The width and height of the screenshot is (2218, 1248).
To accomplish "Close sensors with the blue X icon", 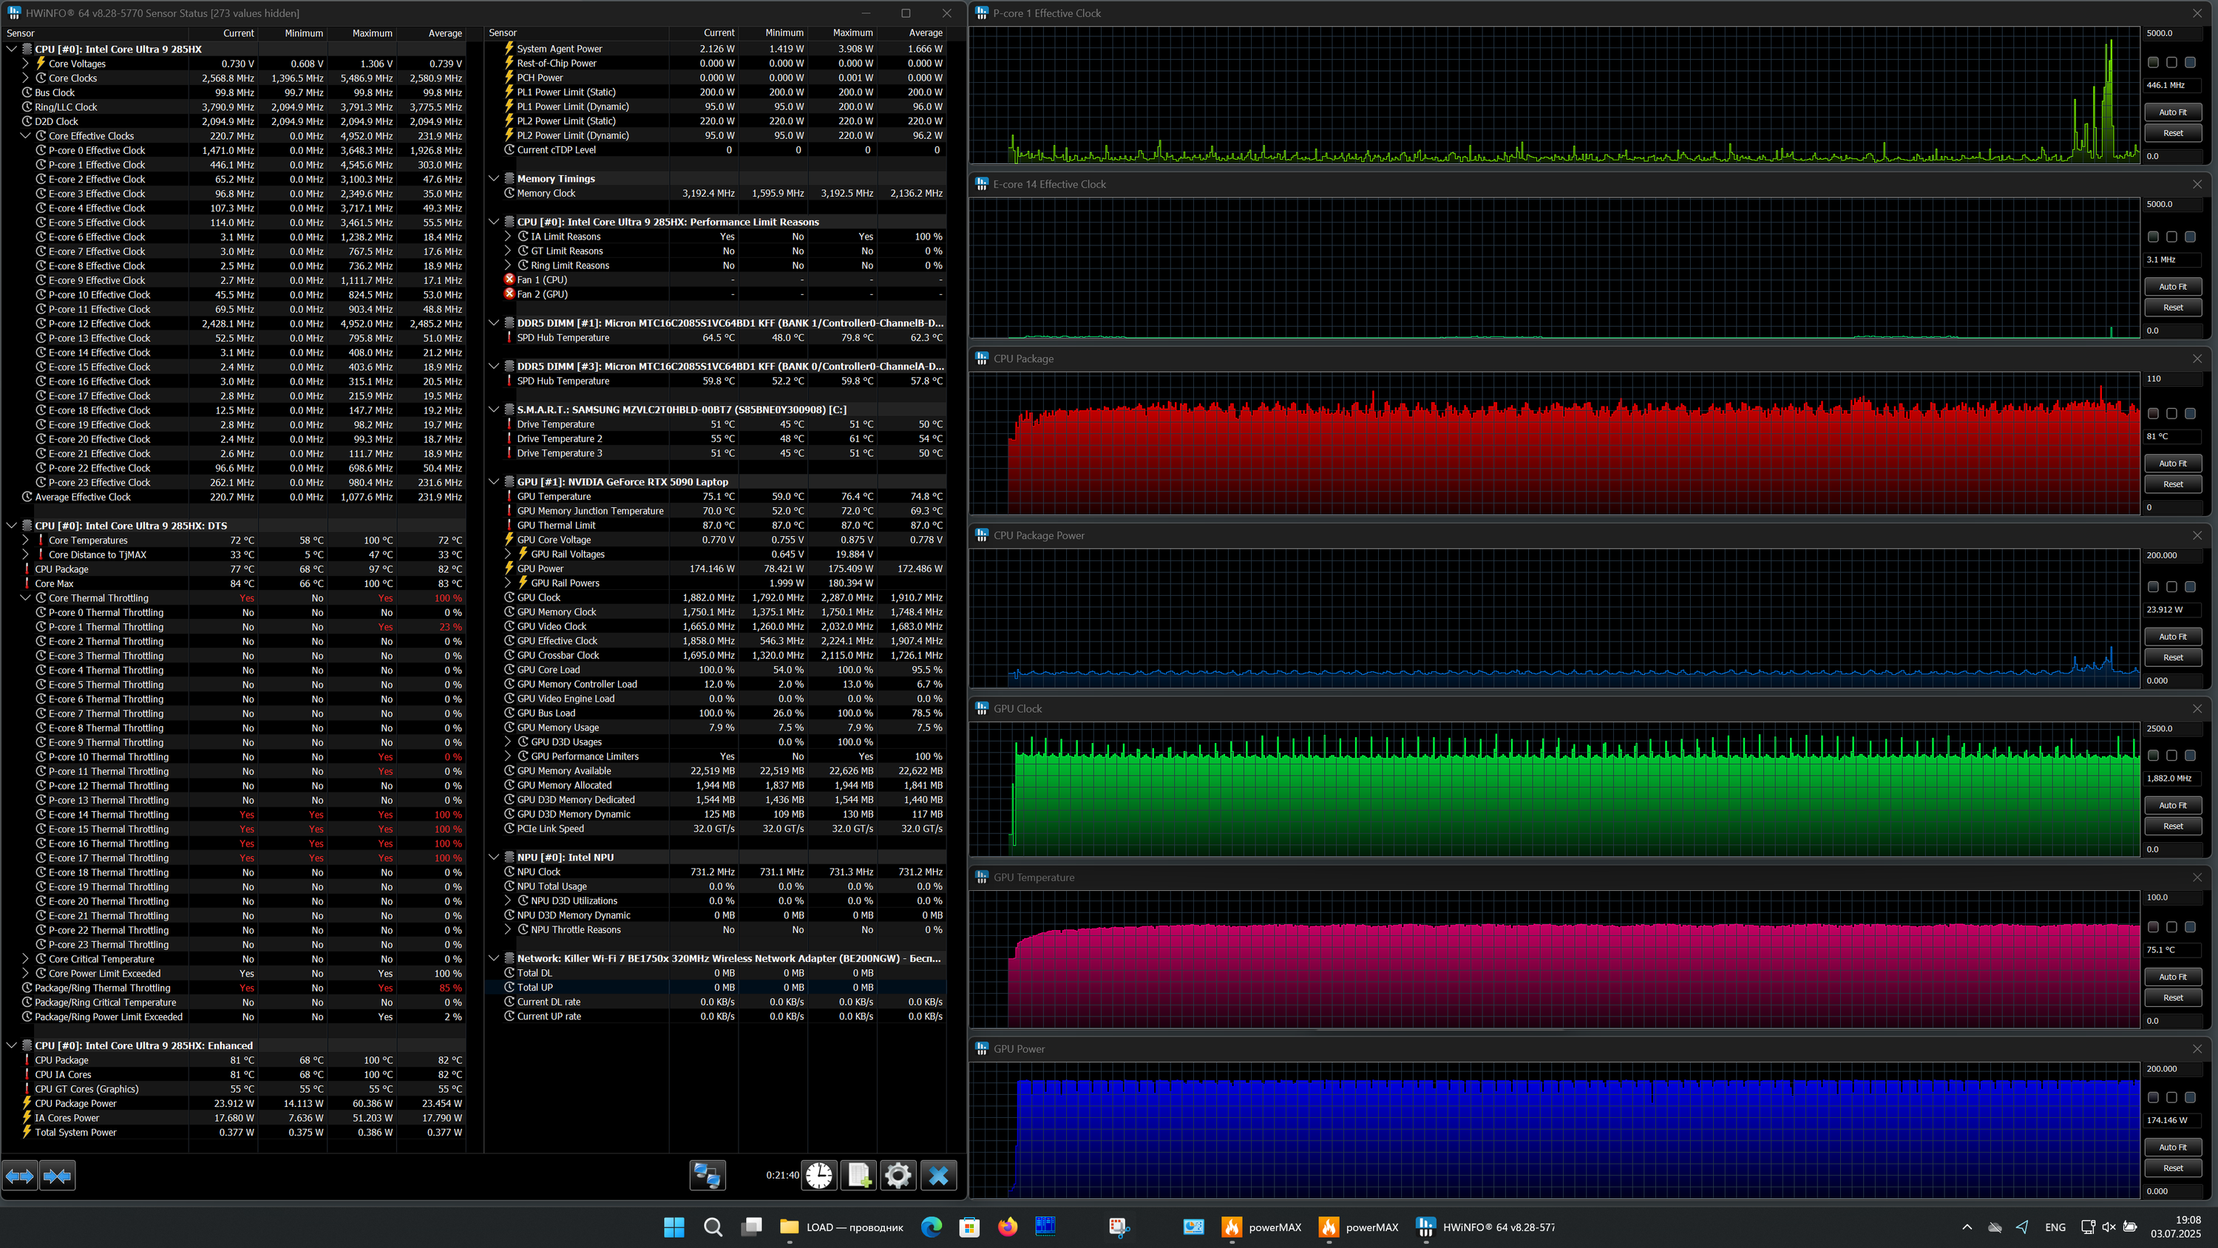I will pyautogui.click(x=938, y=1176).
